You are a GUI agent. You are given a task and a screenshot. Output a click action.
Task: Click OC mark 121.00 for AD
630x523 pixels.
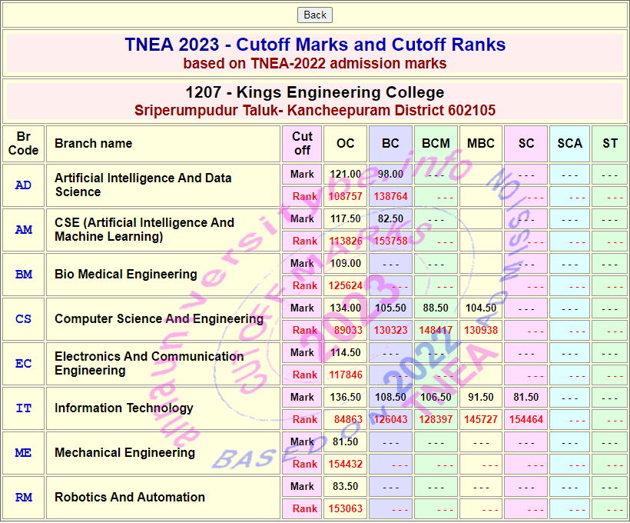tap(345, 174)
